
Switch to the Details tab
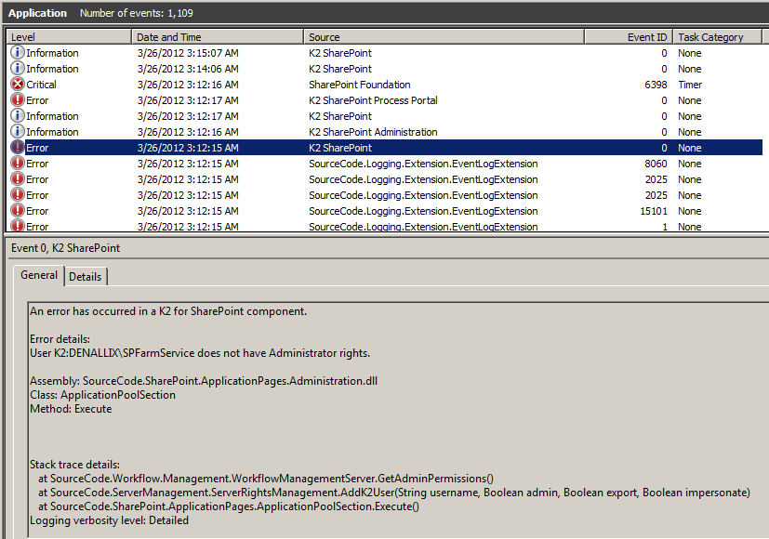pos(86,277)
